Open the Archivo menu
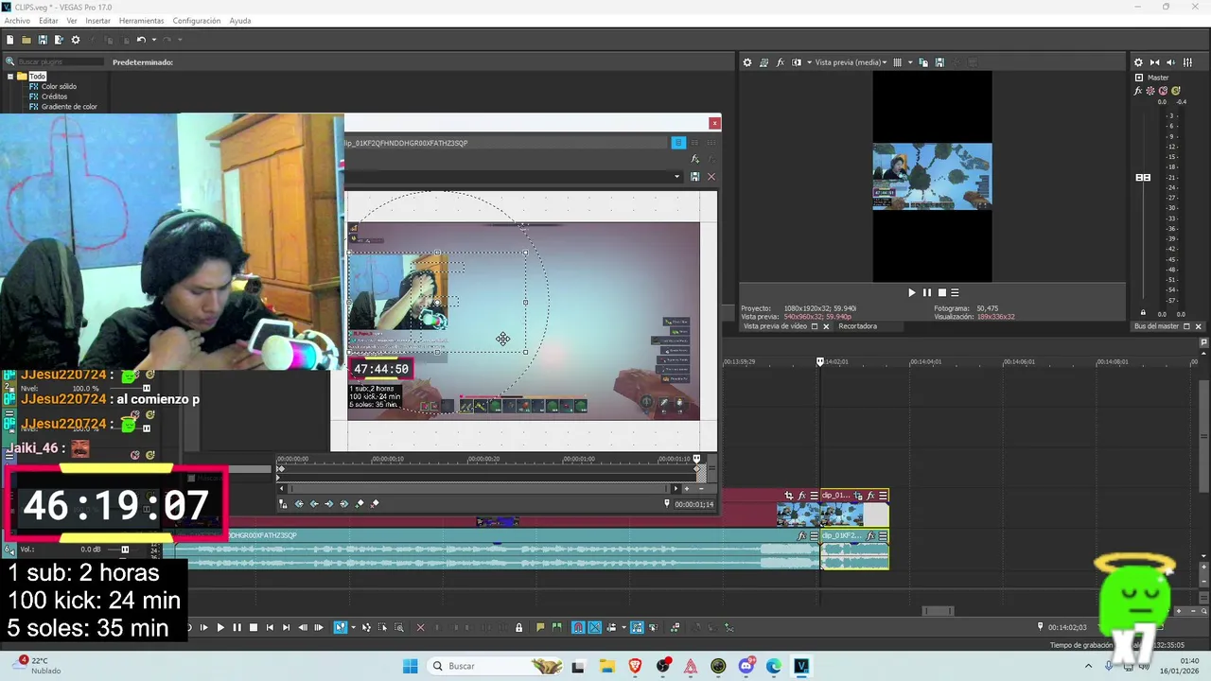 17,21
